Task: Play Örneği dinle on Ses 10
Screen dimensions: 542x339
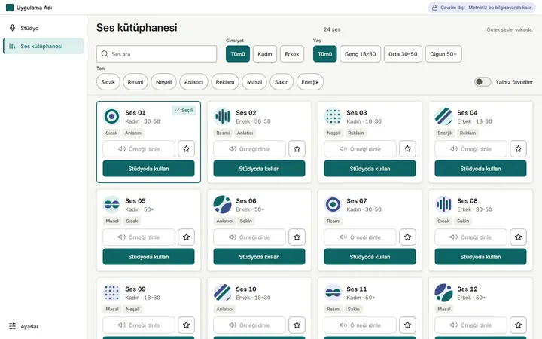Action: coord(250,325)
